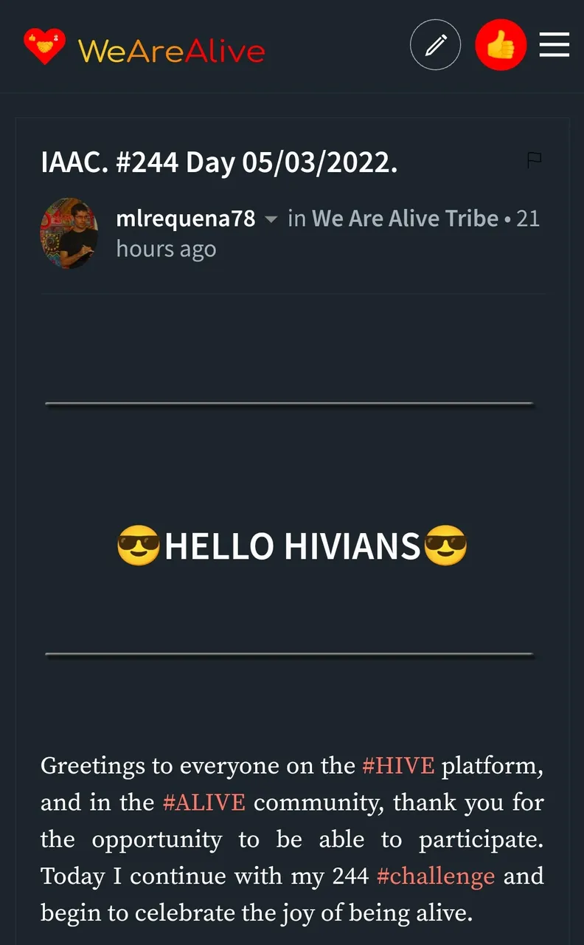Screen dimensions: 584x945
Task: Click the sunglasses emoji before HELLO
Action: [x=139, y=547]
